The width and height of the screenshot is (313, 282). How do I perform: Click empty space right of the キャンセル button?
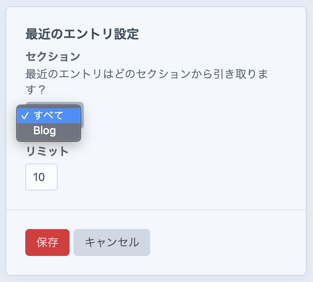coord(221,243)
